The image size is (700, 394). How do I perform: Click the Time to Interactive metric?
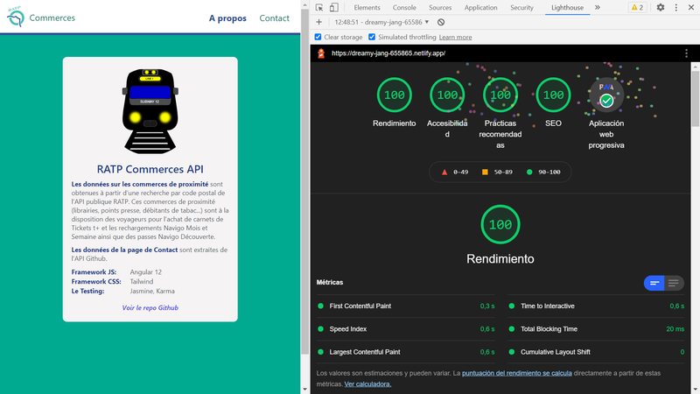pos(596,306)
